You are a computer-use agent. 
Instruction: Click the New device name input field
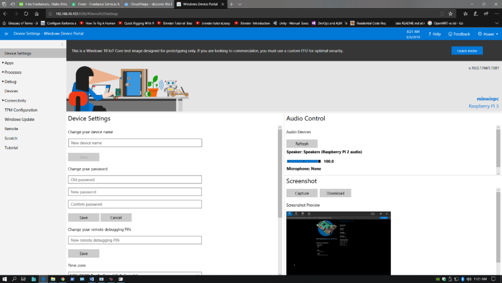pyautogui.click(x=134, y=142)
